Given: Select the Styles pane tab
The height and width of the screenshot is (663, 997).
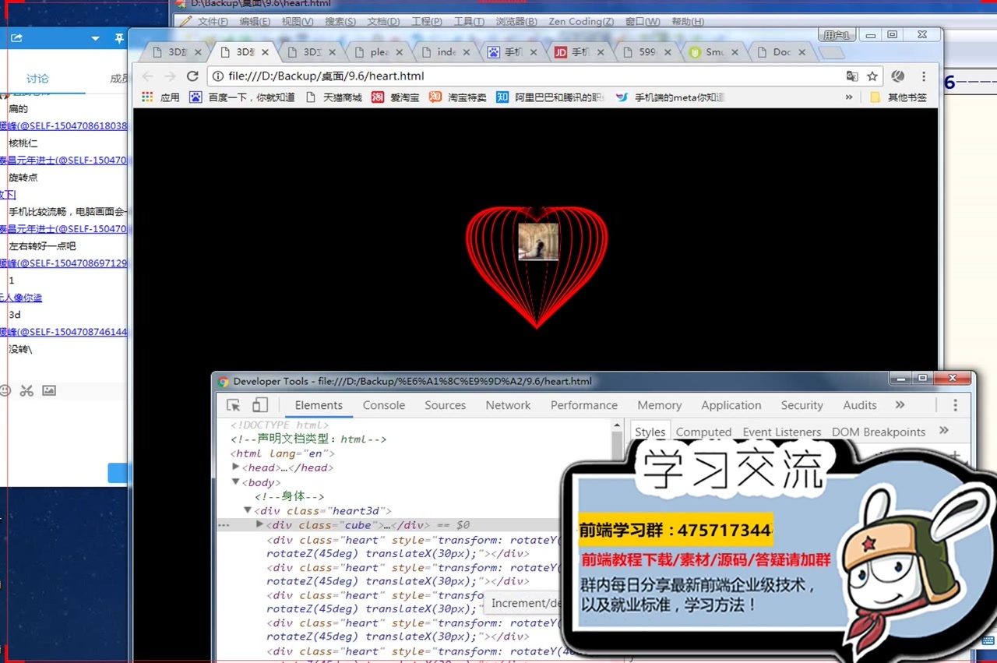Looking at the screenshot, I should click(x=650, y=432).
